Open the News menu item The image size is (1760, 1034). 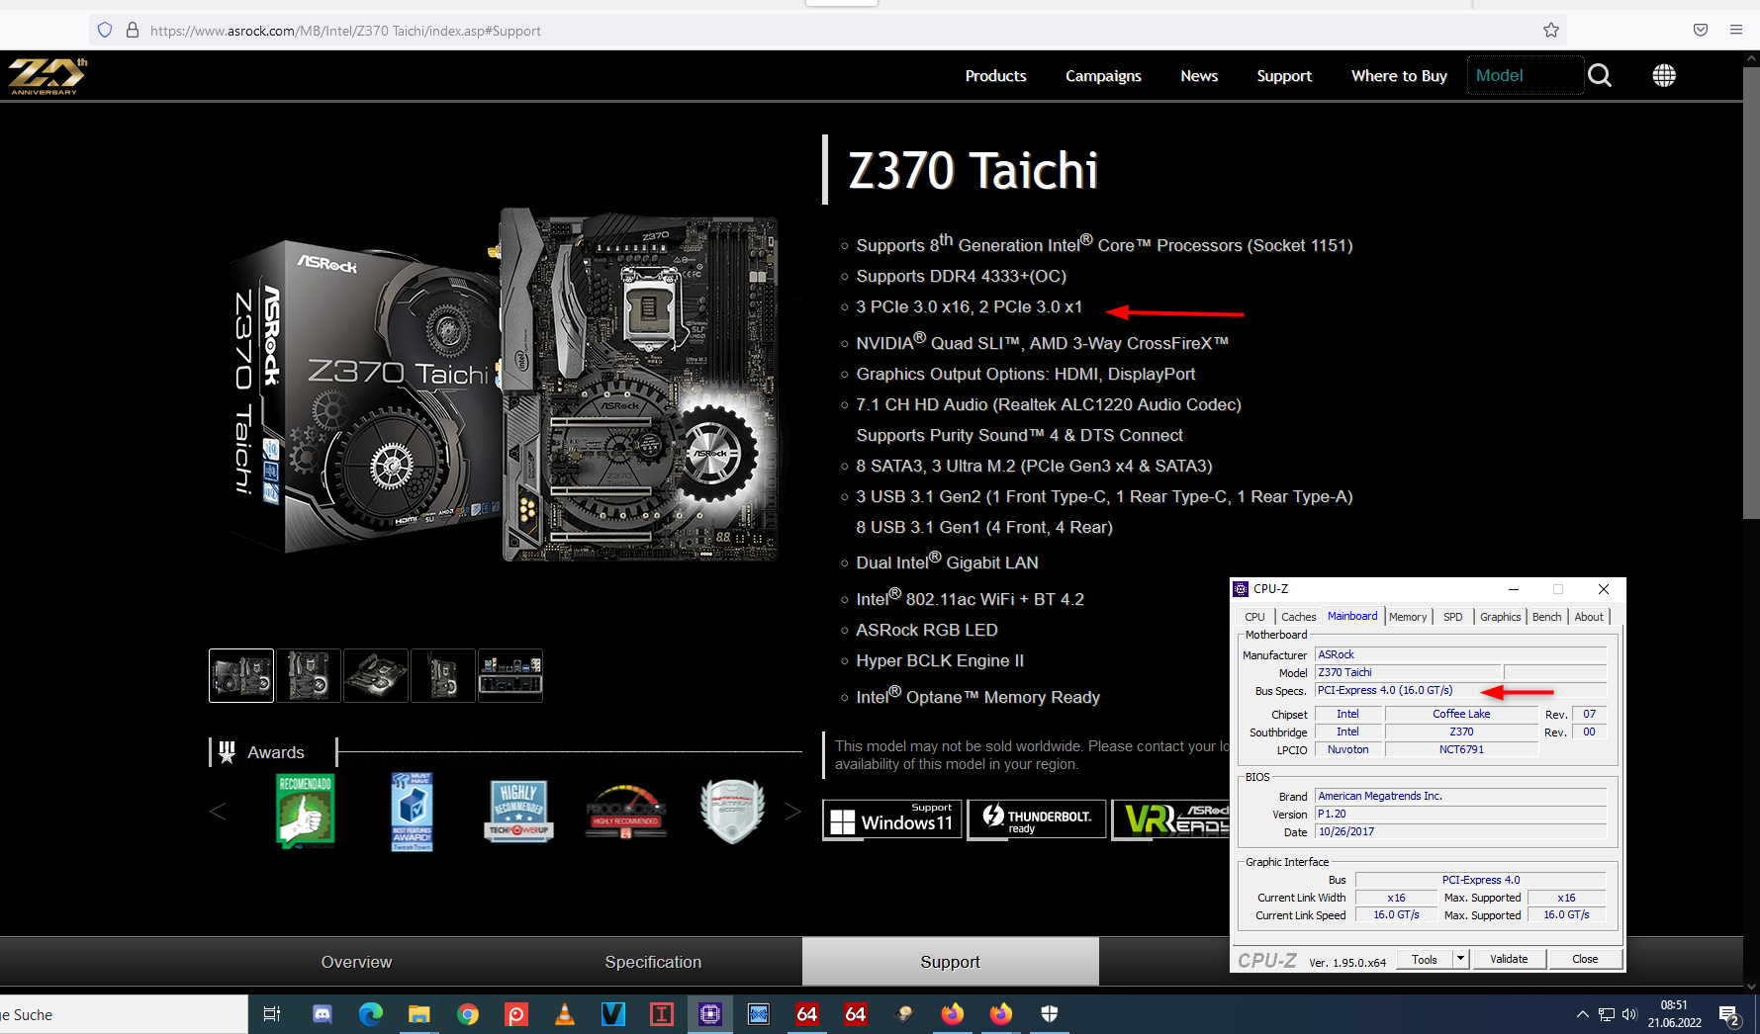point(1199,76)
